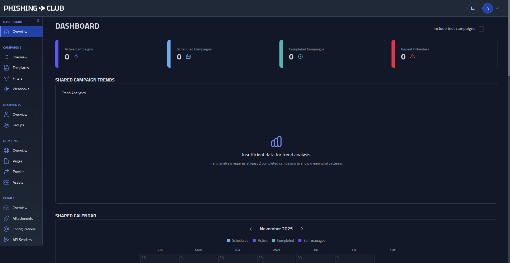Click the Webhooks lightning bolt icon
Screen dimensions: 510x263
click(6, 89)
